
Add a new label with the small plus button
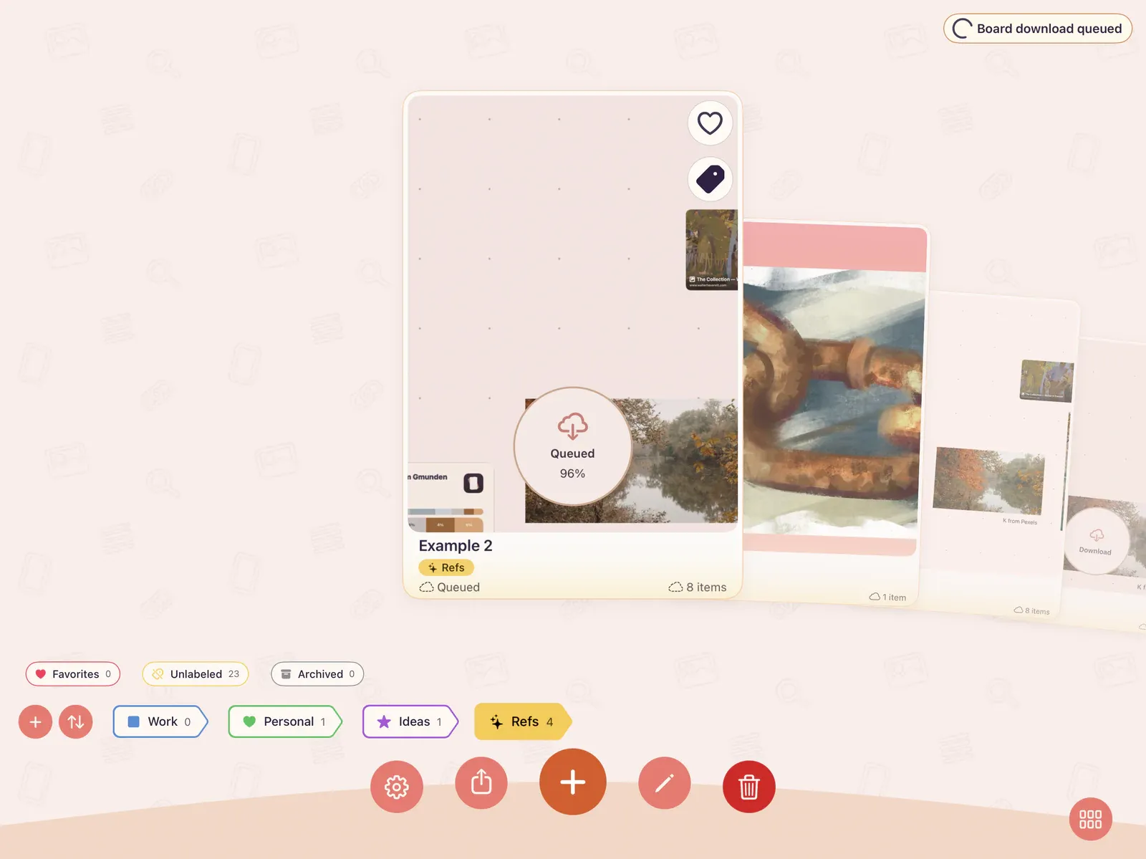coord(35,721)
